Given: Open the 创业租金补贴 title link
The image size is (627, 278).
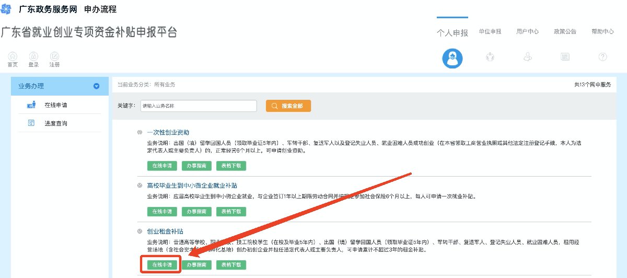Looking at the screenshot, I should pos(165,231).
